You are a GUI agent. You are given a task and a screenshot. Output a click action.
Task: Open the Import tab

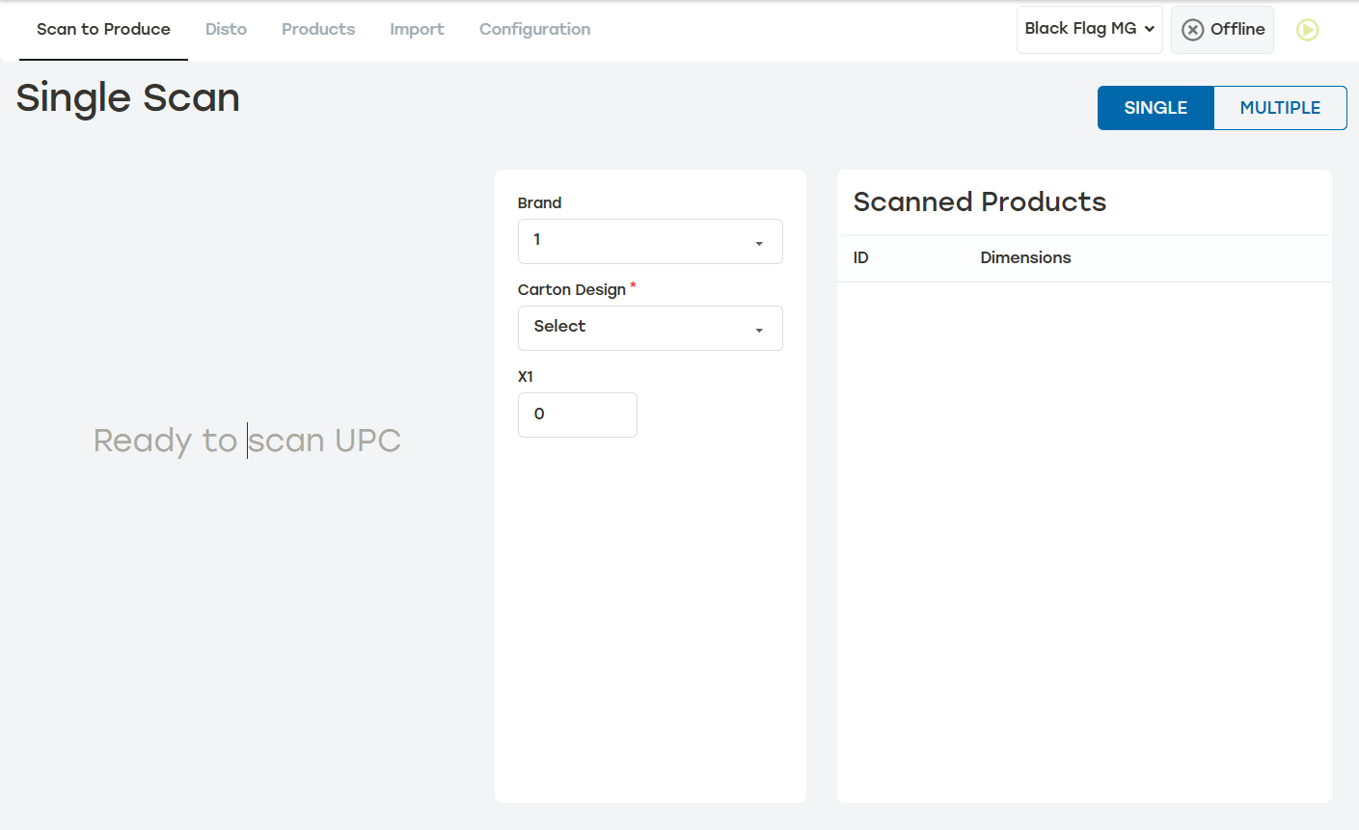pyautogui.click(x=417, y=29)
